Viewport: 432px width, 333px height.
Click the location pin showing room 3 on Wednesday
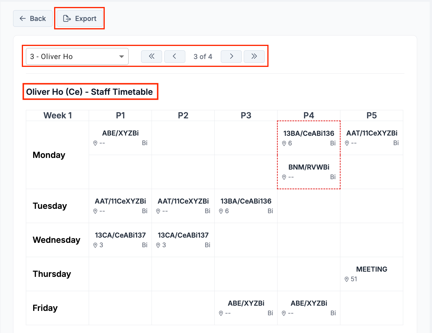point(95,245)
